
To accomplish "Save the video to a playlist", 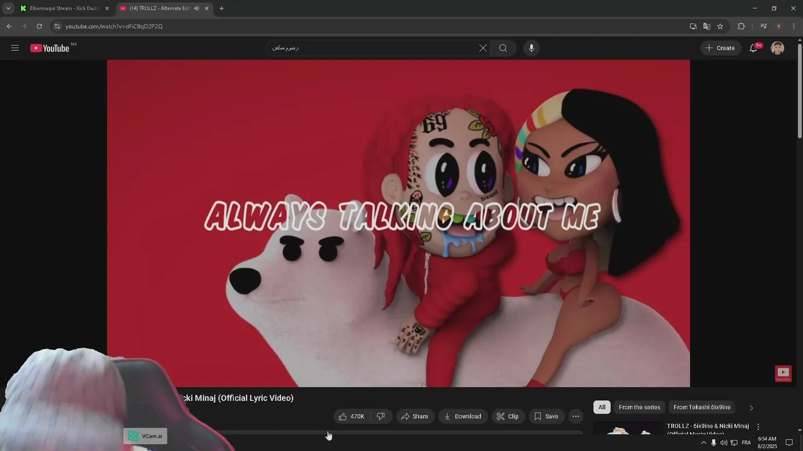I will click(546, 417).
